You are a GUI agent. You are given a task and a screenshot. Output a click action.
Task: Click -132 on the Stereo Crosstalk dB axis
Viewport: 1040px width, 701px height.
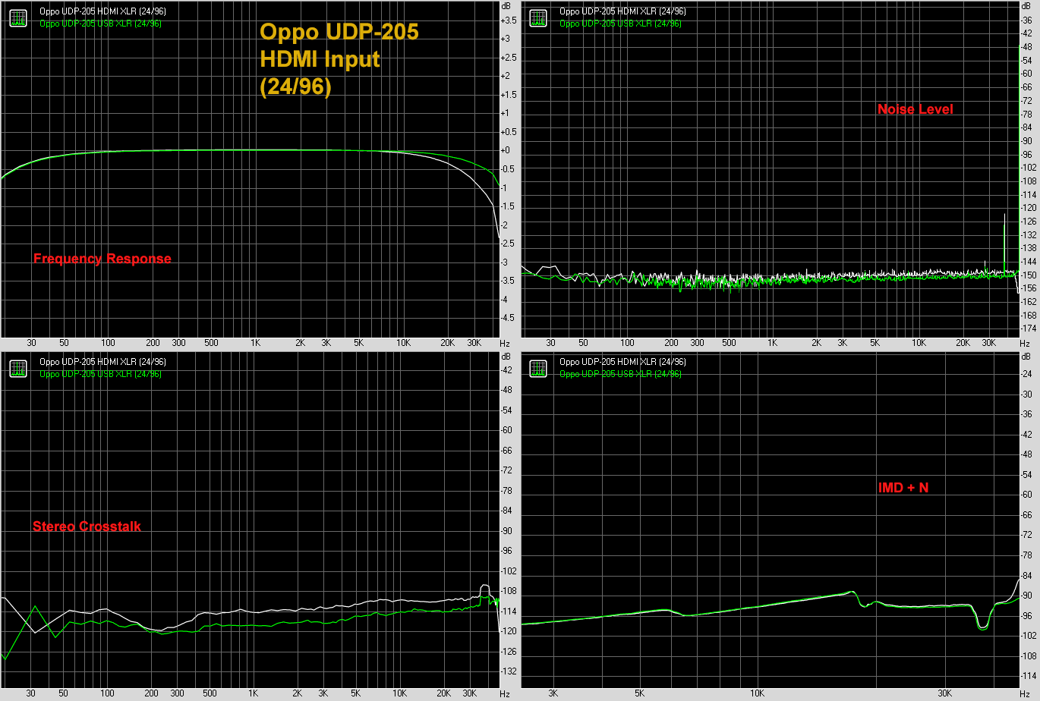[510, 671]
